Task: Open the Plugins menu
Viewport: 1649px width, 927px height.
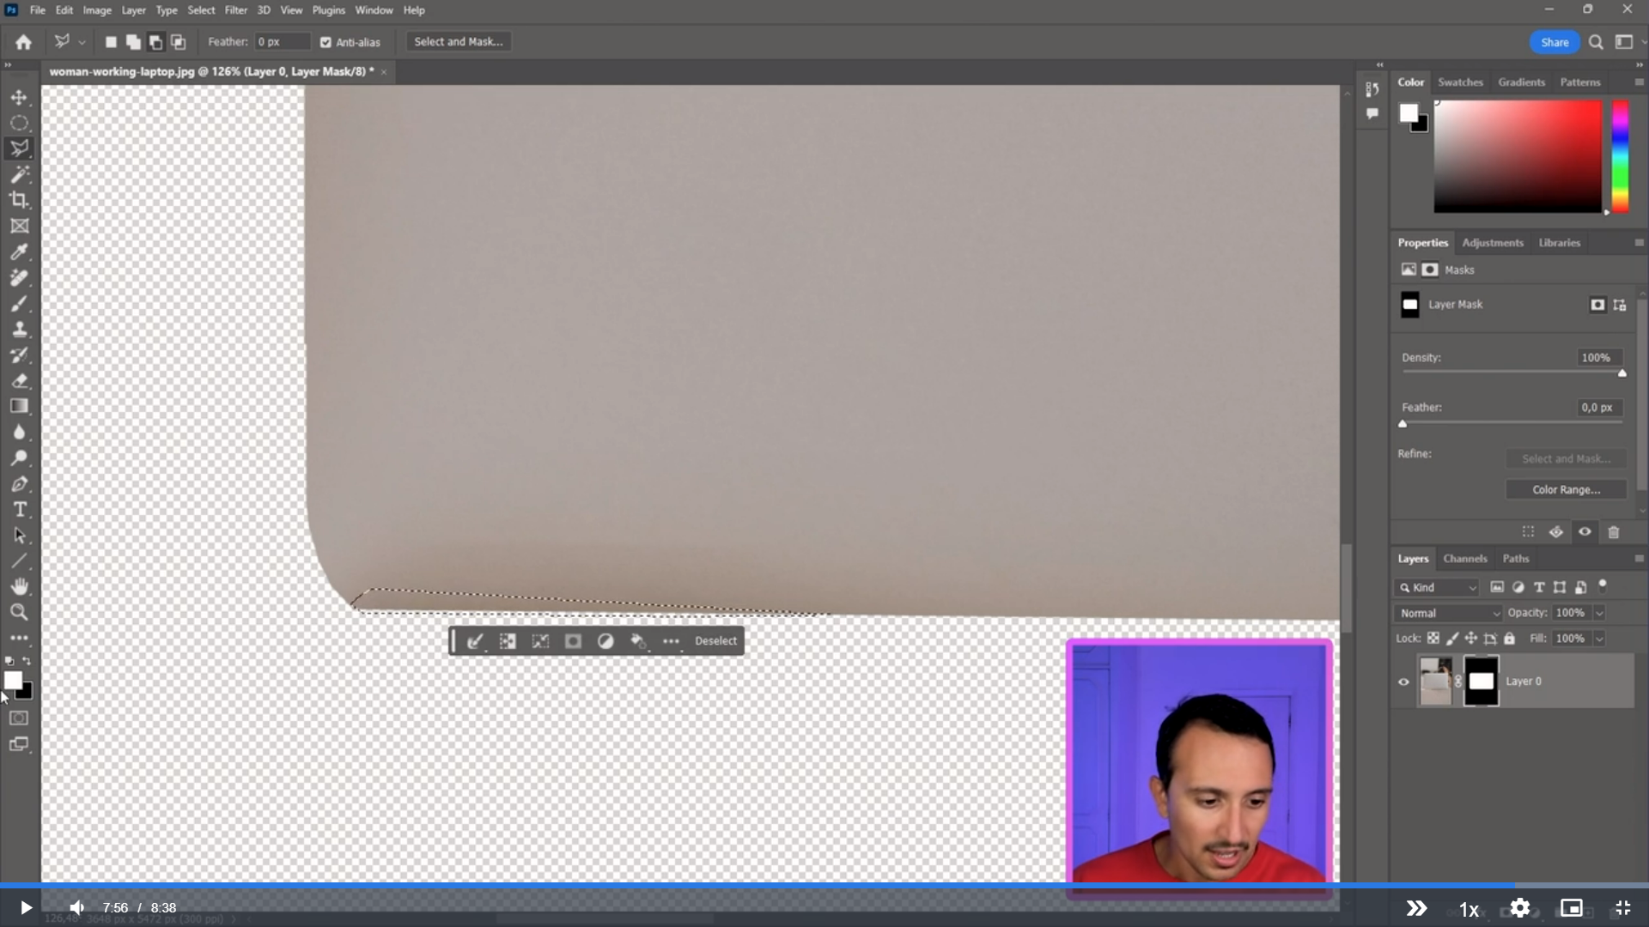Action: 328,10
